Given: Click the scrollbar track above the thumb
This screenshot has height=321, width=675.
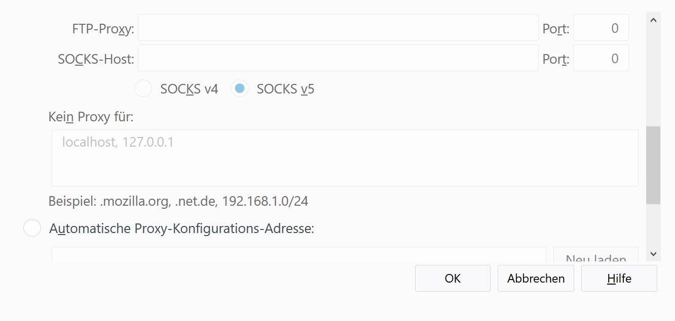Looking at the screenshot, I should [x=653, y=76].
